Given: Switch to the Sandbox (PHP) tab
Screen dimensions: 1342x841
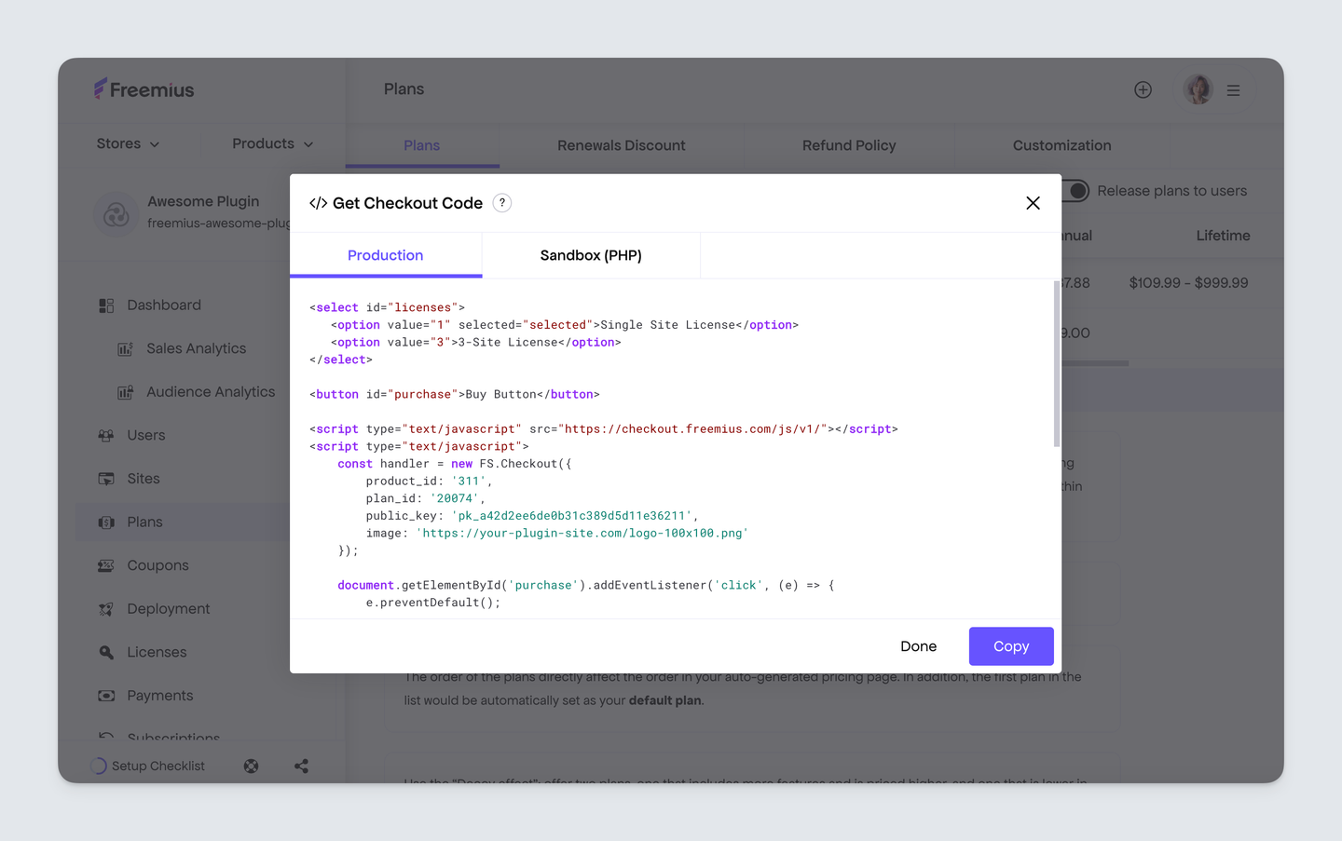Looking at the screenshot, I should point(590,255).
